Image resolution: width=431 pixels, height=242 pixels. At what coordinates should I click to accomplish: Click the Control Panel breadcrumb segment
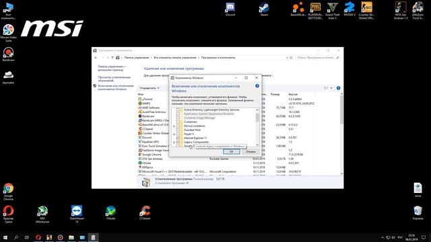point(136,58)
